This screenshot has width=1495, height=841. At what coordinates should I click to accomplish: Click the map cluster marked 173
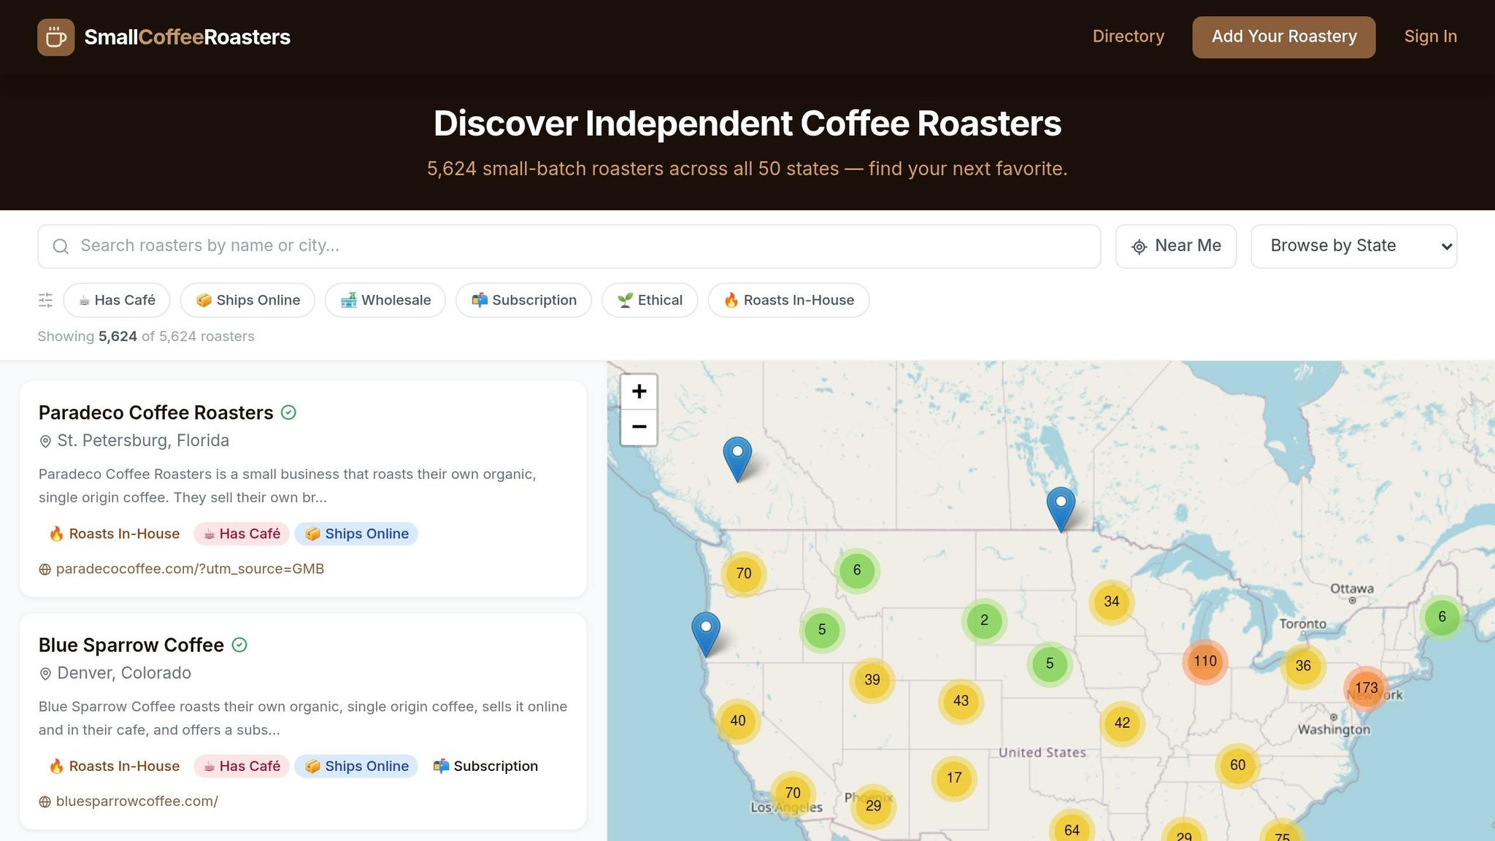point(1366,688)
